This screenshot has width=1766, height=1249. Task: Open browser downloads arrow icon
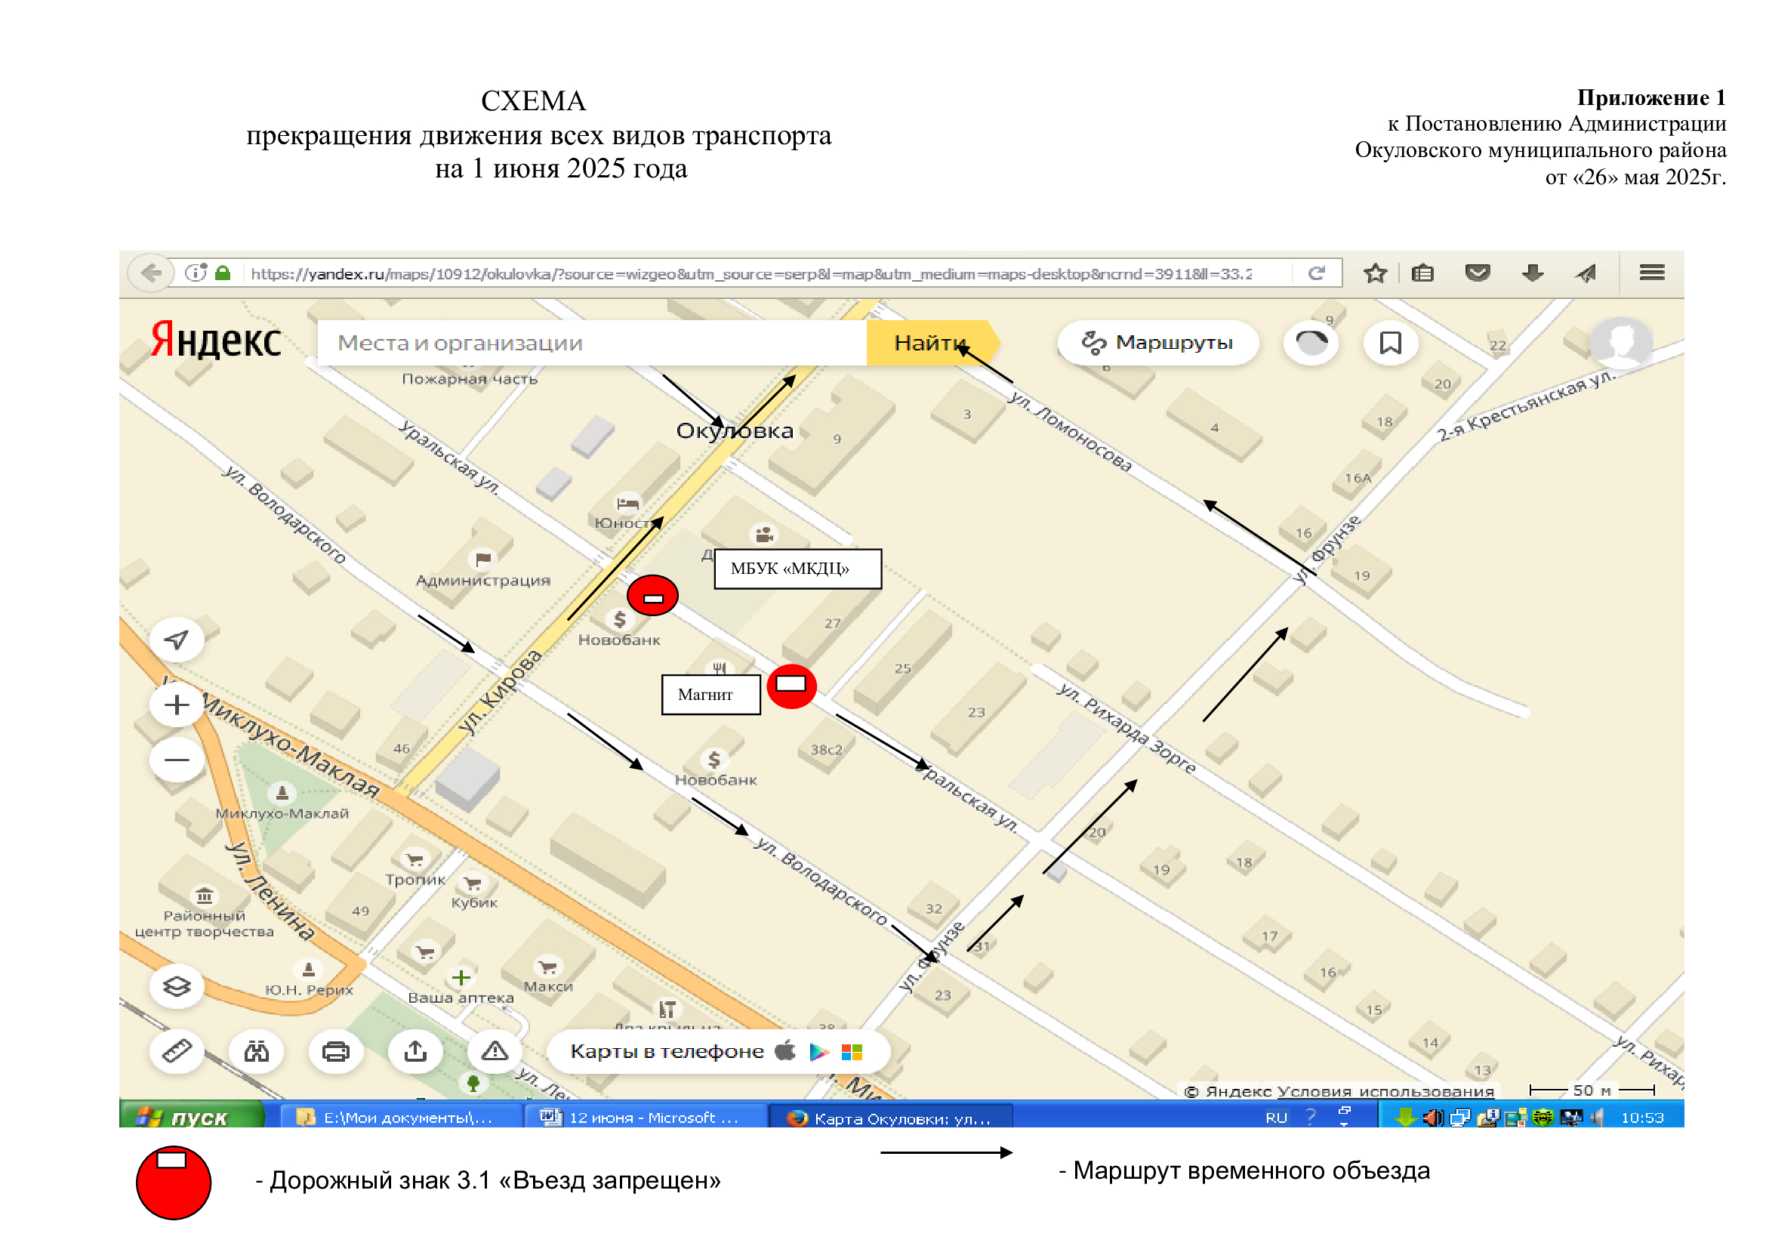[x=1533, y=273]
